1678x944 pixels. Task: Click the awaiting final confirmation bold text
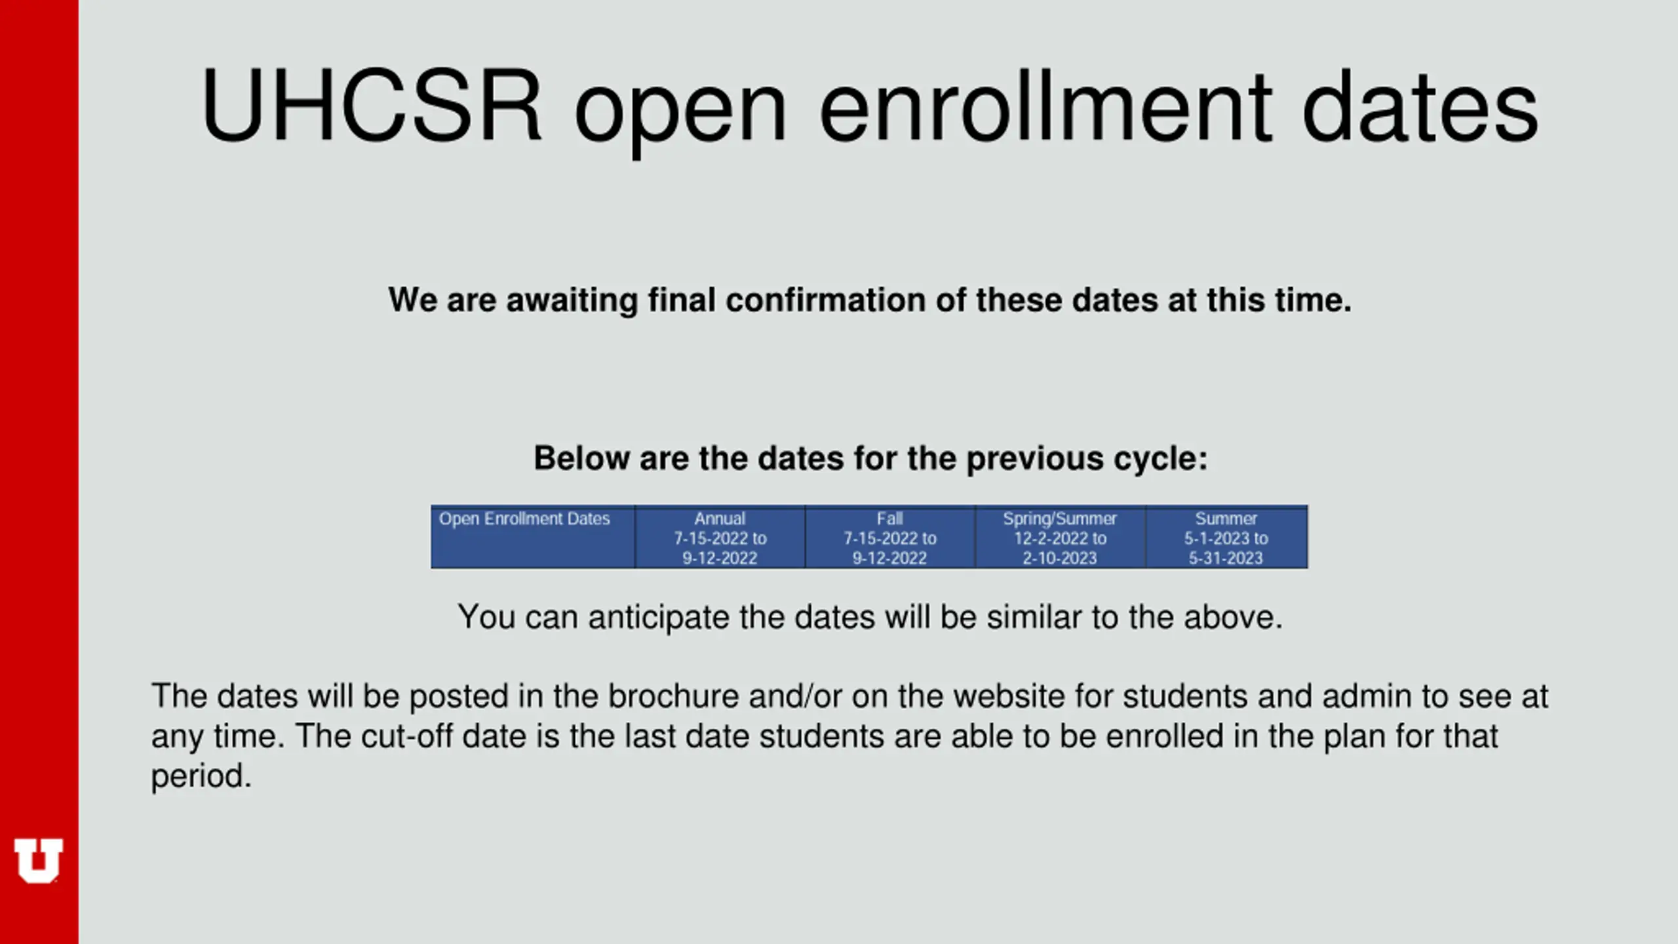pyautogui.click(x=870, y=300)
